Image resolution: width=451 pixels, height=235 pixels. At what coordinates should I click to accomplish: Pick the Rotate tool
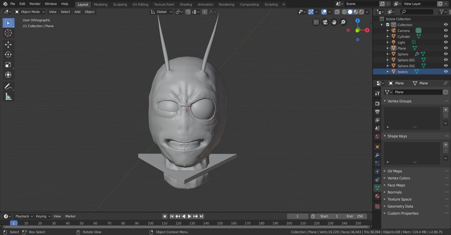click(x=8, y=55)
